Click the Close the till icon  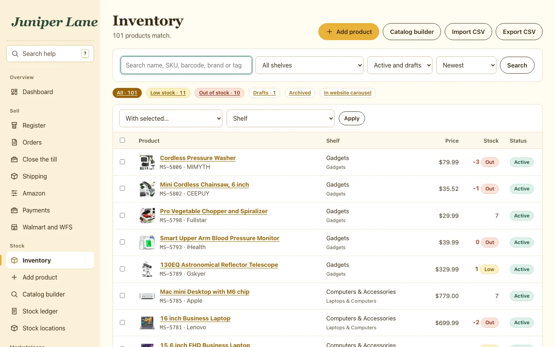coord(14,159)
